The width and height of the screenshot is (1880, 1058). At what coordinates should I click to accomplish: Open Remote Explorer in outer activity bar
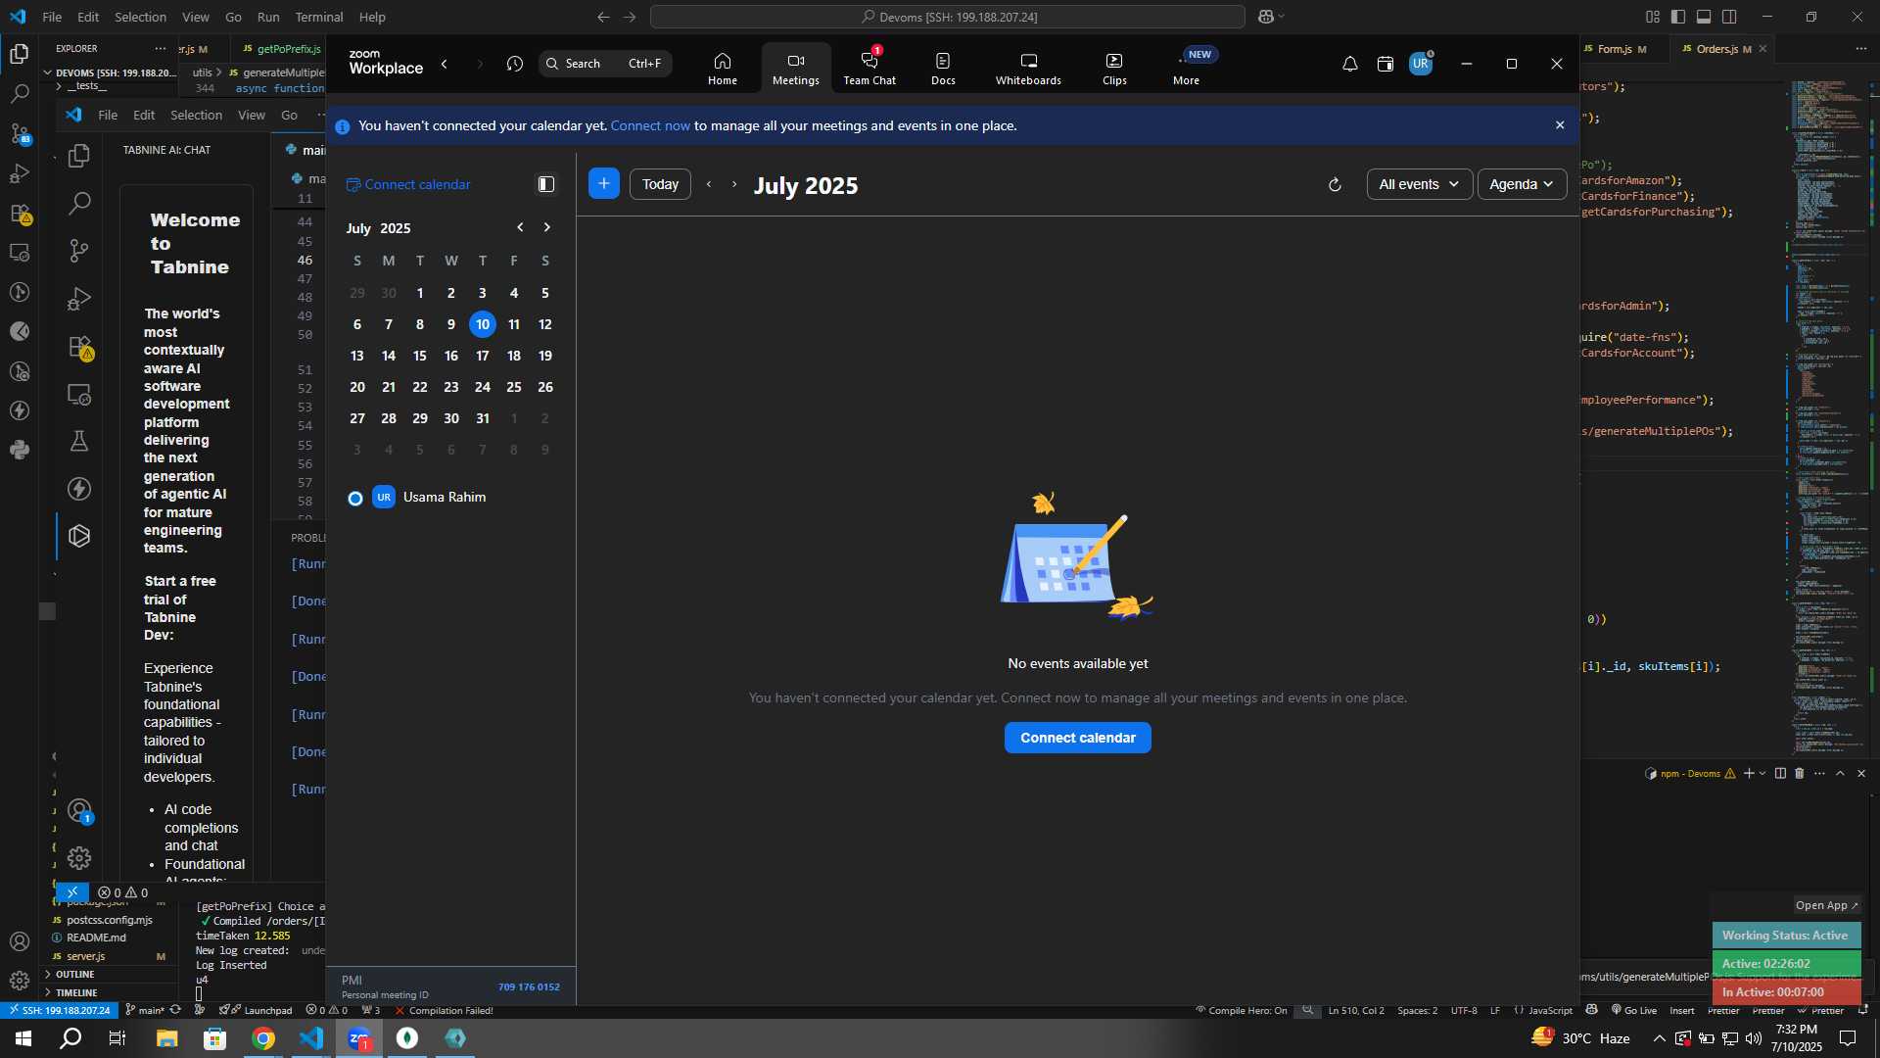tap(20, 253)
